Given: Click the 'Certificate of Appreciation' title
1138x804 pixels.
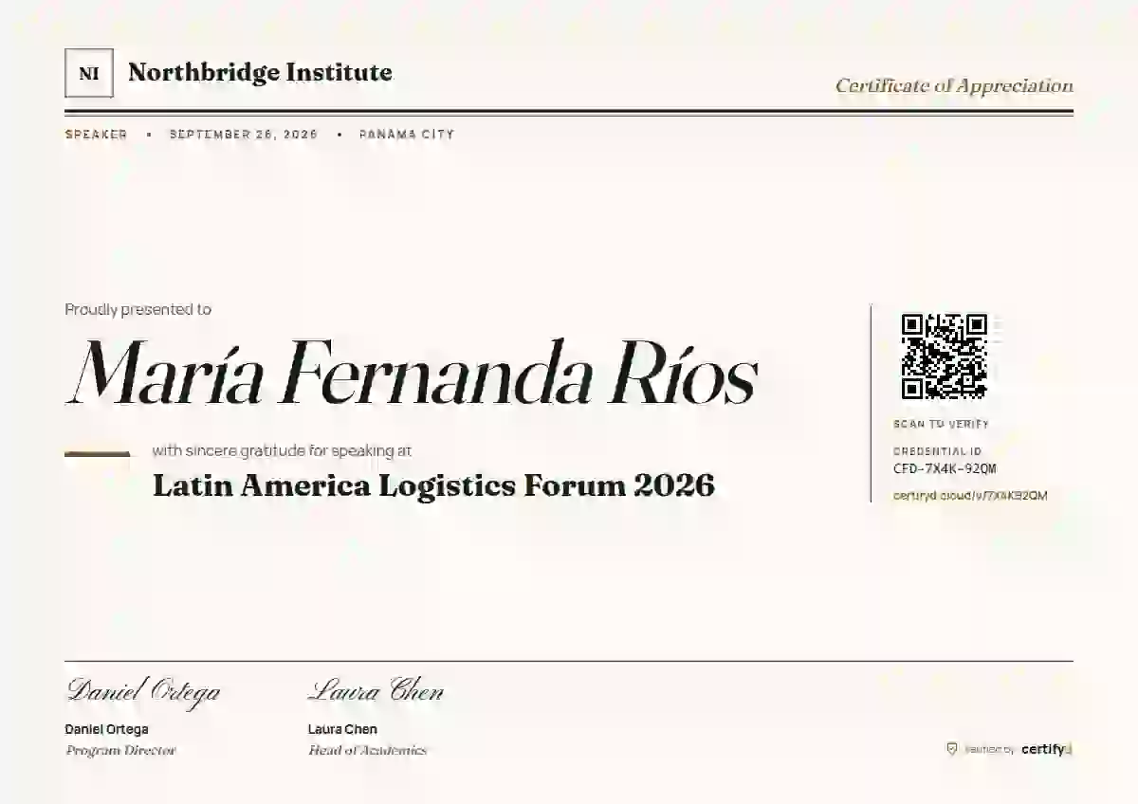Looking at the screenshot, I should [x=954, y=85].
